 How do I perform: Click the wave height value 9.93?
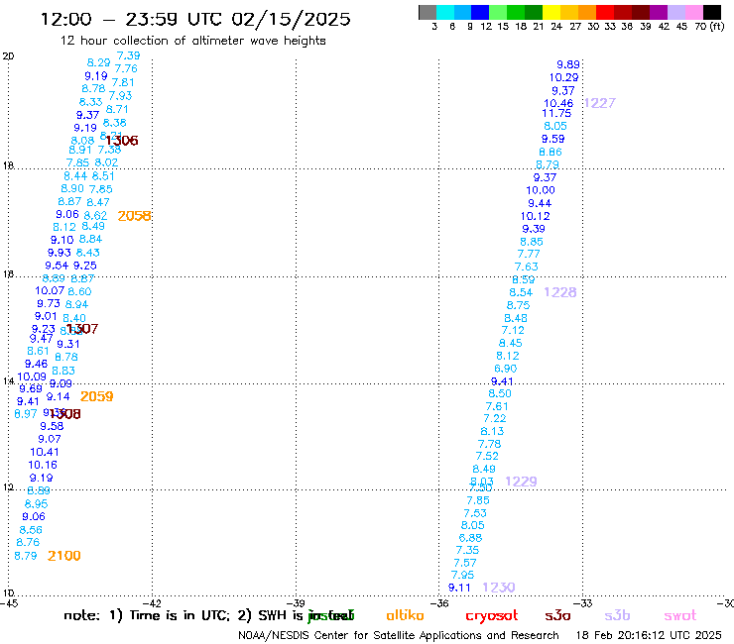[x=60, y=253]
